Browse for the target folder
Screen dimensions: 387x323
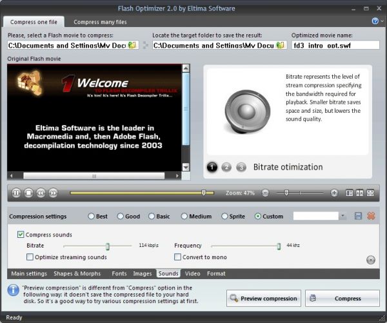point(281,46)
